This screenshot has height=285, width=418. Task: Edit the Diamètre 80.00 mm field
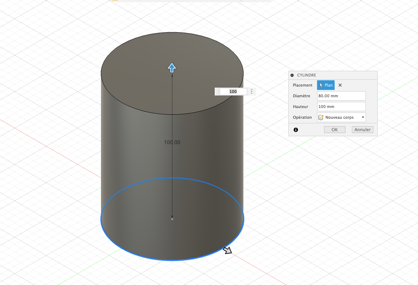[341, 96]
